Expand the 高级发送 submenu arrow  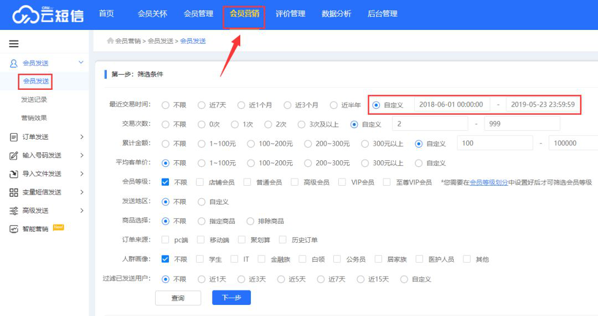tap(81, 211)
